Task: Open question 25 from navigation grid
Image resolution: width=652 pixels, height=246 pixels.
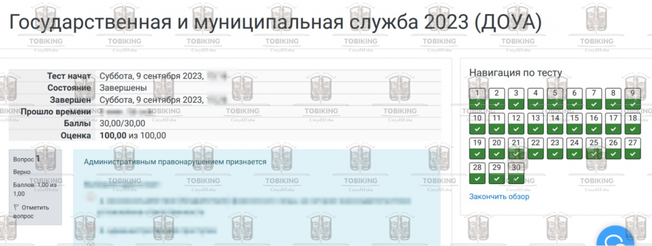Action: [x=594, y=148]
